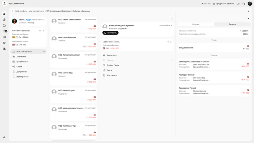Click Фонд компании fund title

coord(186,48)
